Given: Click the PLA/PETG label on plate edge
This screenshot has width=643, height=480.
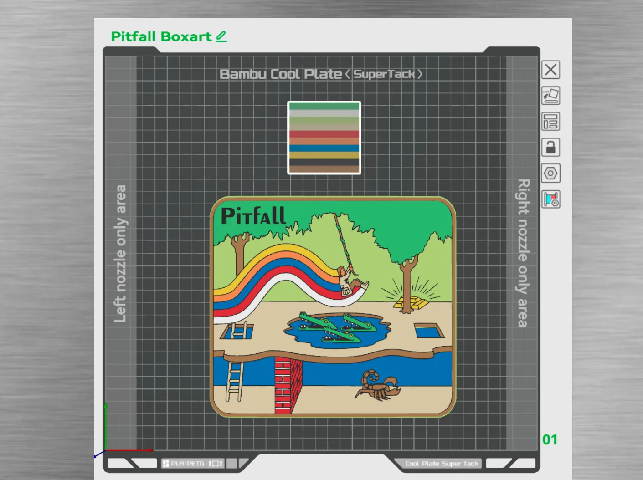Looking at the screenshot, I should coord(187,464).
